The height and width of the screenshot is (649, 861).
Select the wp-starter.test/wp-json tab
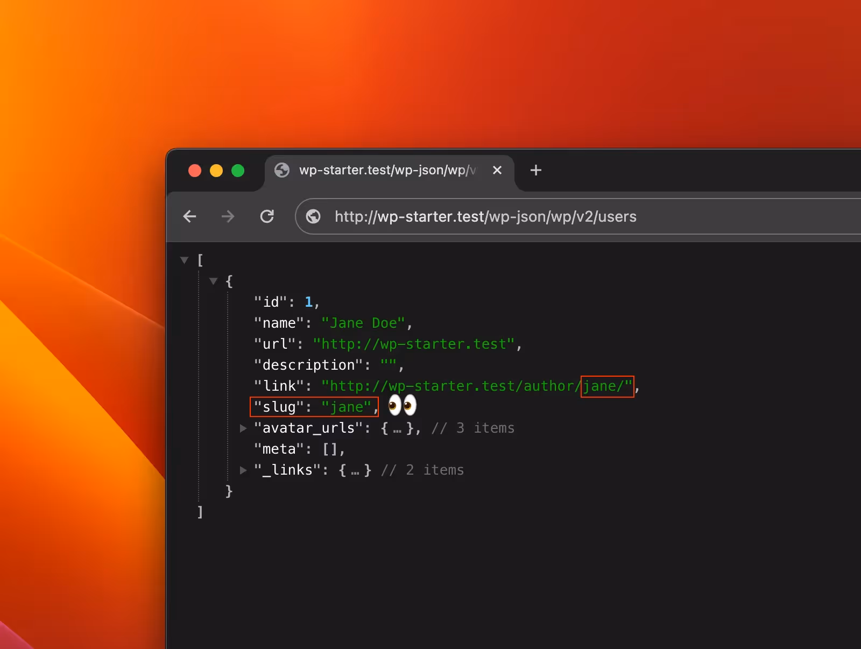(389, 172)
